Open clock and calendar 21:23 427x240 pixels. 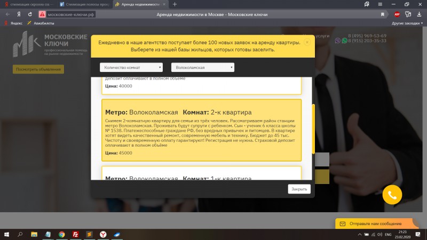coord(402,234)
